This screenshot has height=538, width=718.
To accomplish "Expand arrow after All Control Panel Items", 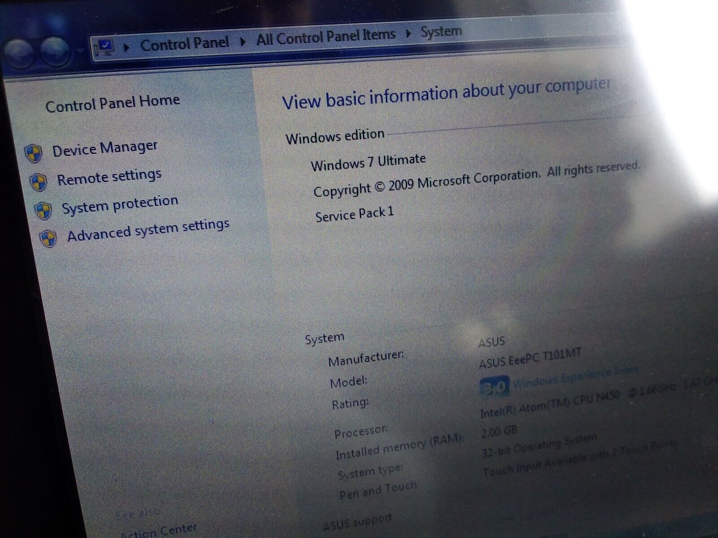I will click(408, 34).
